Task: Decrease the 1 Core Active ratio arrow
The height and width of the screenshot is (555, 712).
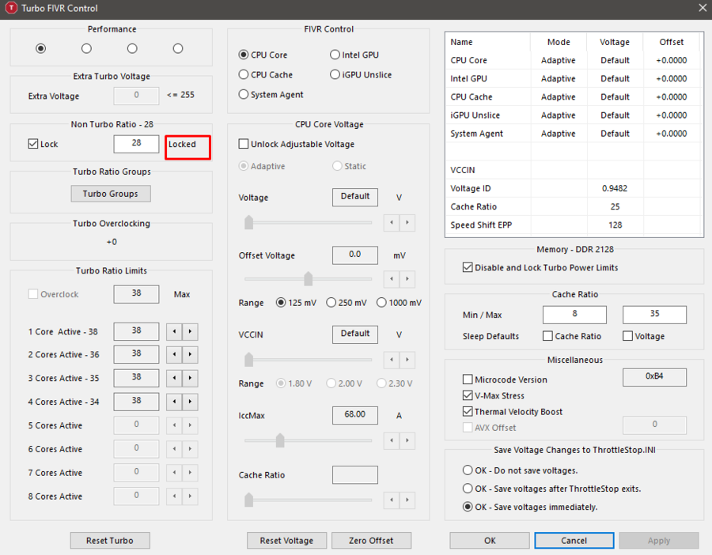Action: pyautogui.click(x=174, y=332)
